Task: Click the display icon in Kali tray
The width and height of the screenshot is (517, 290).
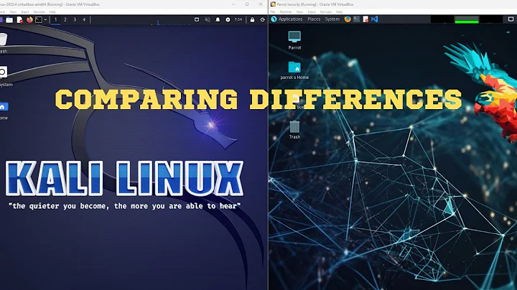Action: pos(197,20)
